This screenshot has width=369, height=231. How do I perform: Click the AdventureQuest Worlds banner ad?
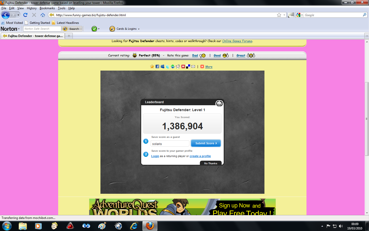[x=182, y=207]
